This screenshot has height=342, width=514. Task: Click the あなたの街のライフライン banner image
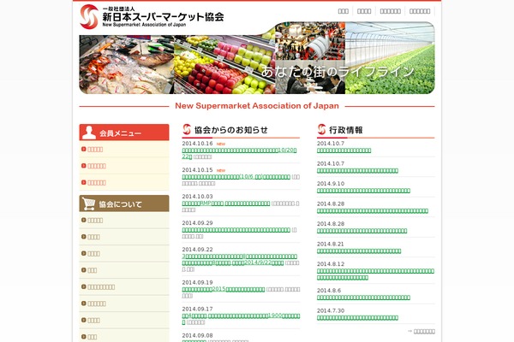257,58
